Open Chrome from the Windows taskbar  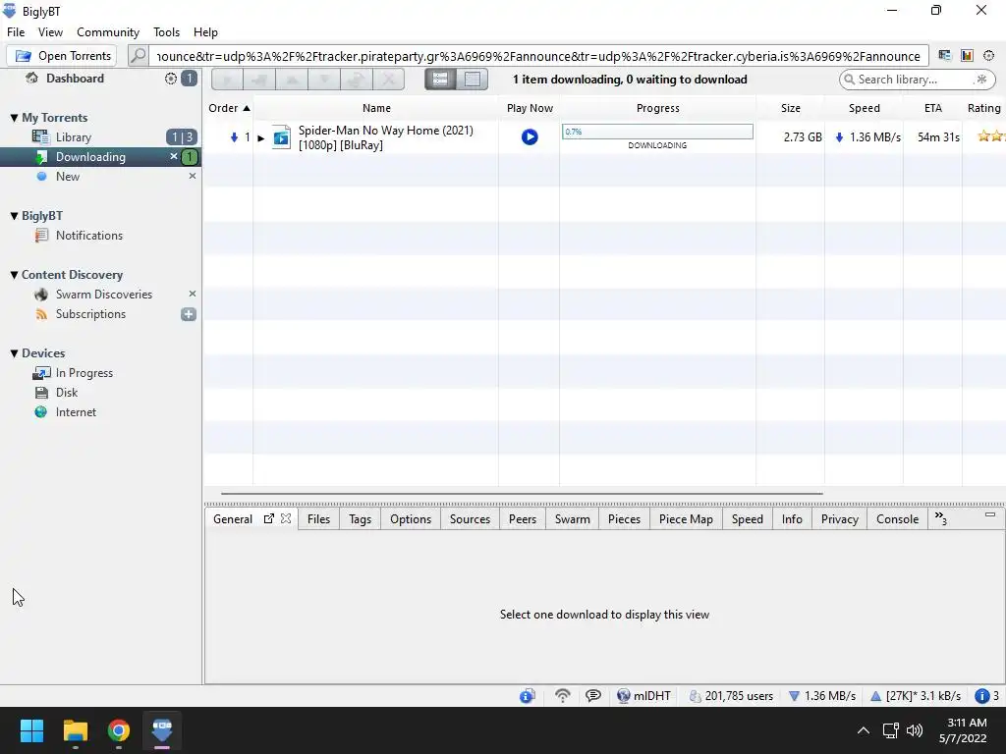[x=119, y=730]
